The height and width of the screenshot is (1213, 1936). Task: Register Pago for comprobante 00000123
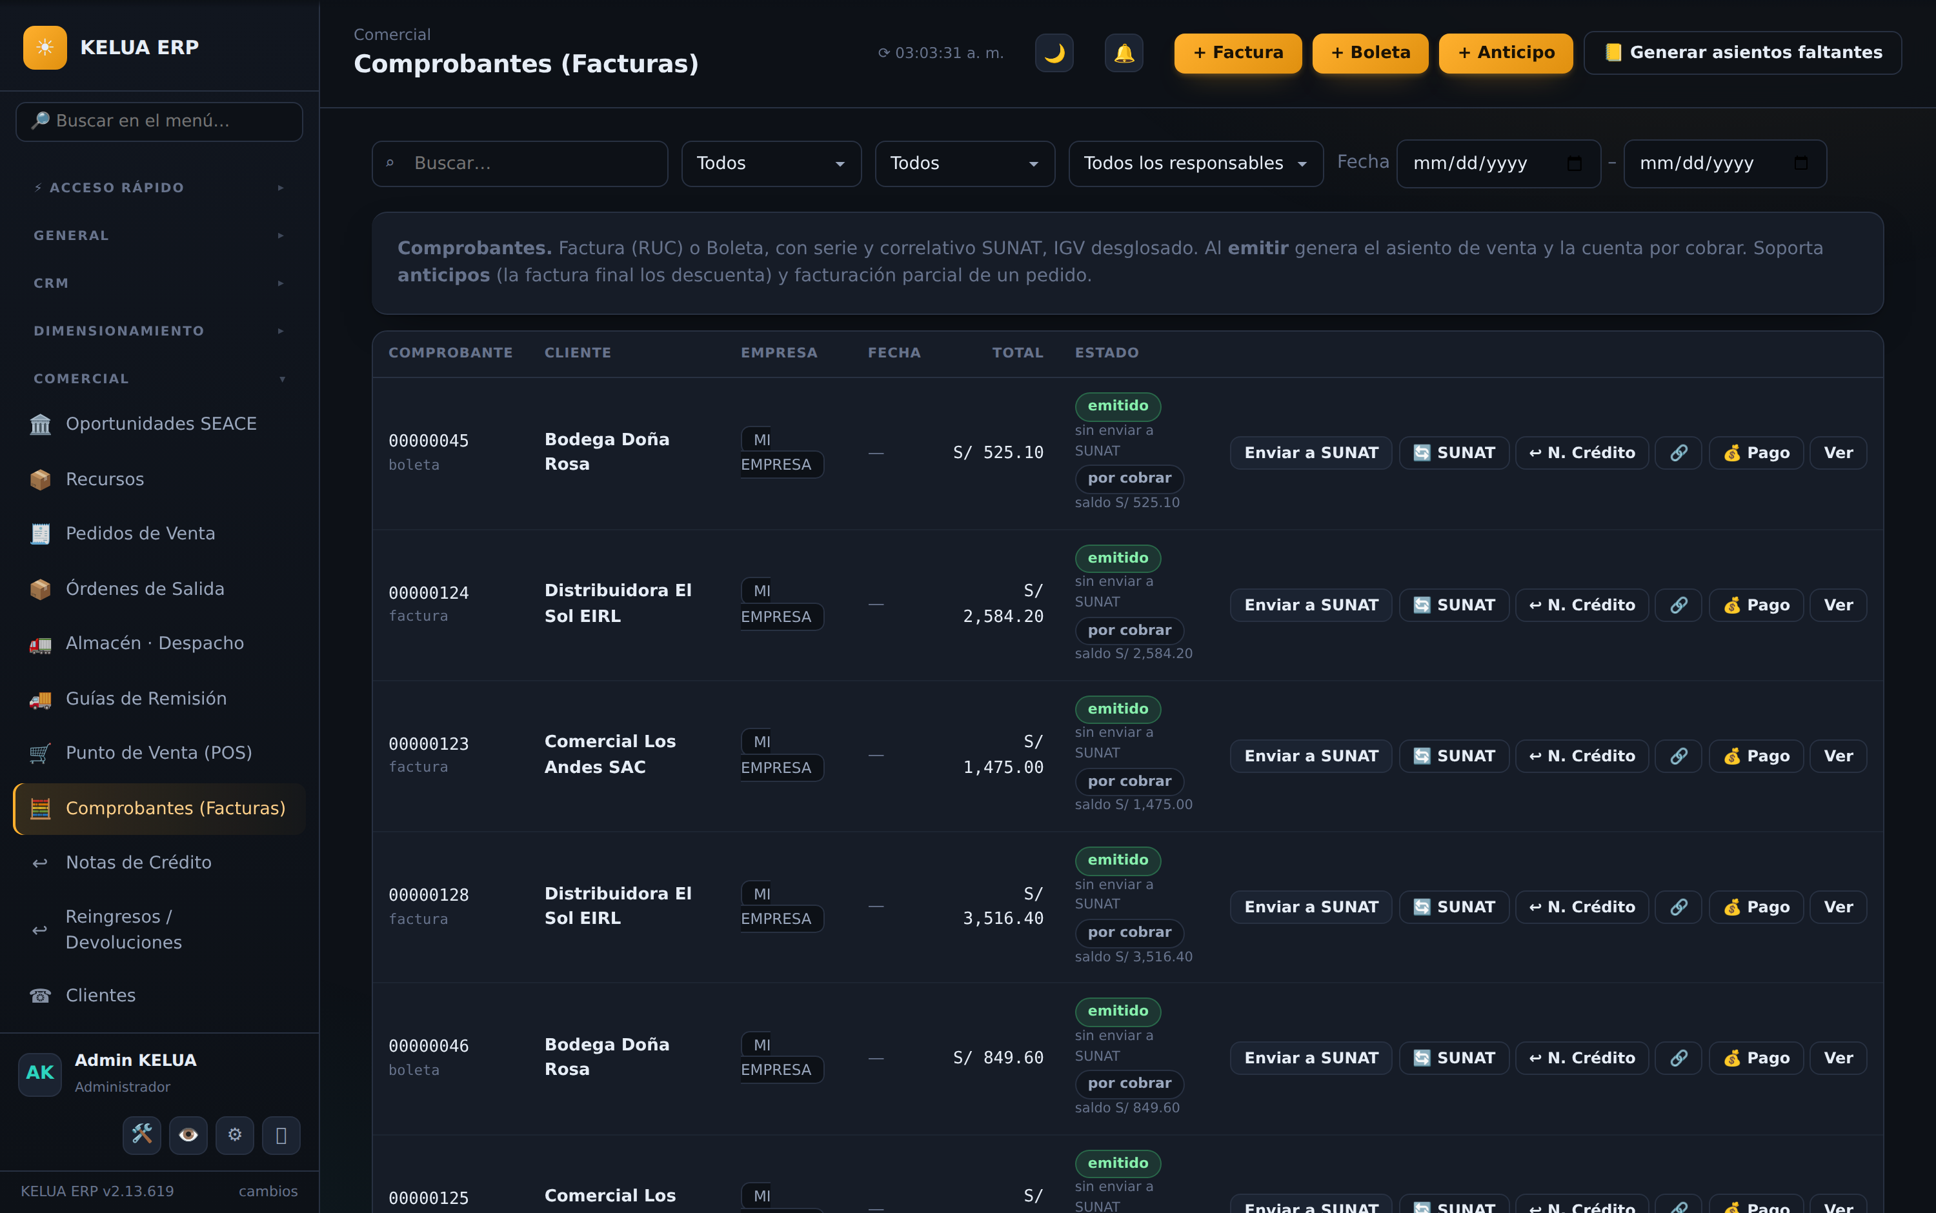tap(1757, 756)
